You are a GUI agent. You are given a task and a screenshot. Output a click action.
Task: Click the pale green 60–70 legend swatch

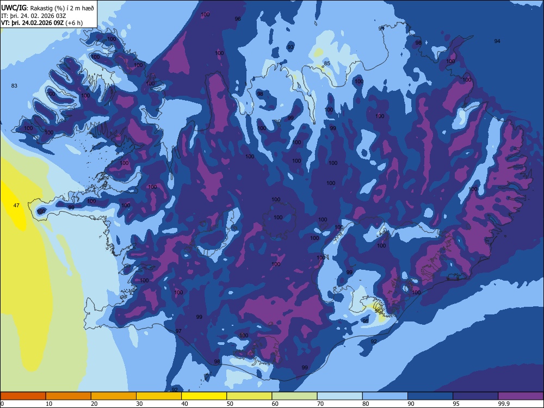coord(294,396)
